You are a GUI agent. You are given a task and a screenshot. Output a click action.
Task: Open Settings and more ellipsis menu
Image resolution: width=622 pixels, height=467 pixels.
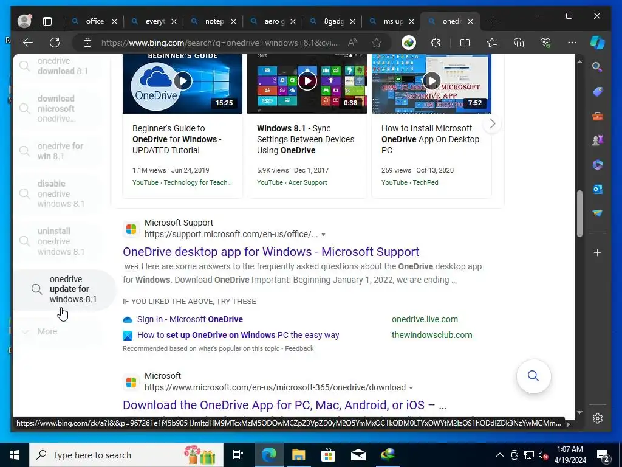click(572, 43)
